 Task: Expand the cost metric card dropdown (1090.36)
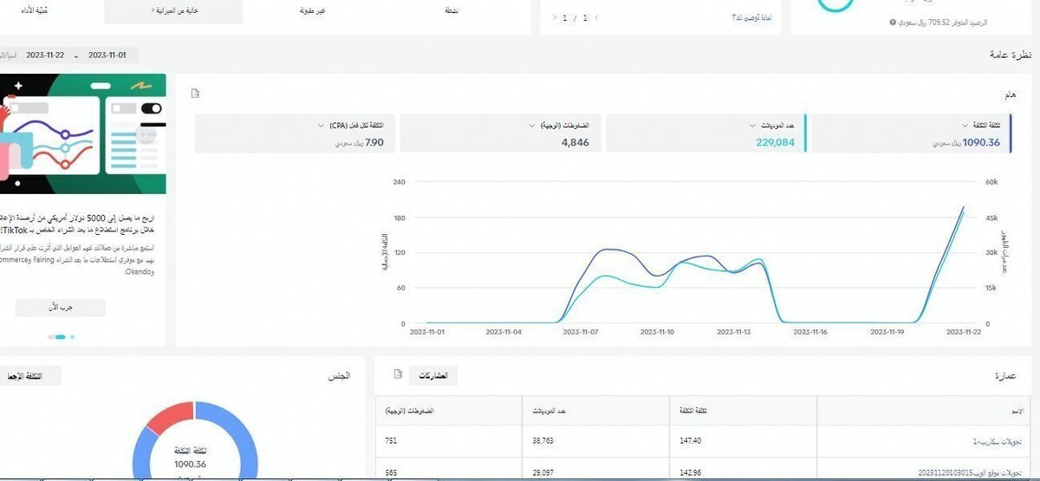(965, 126)
